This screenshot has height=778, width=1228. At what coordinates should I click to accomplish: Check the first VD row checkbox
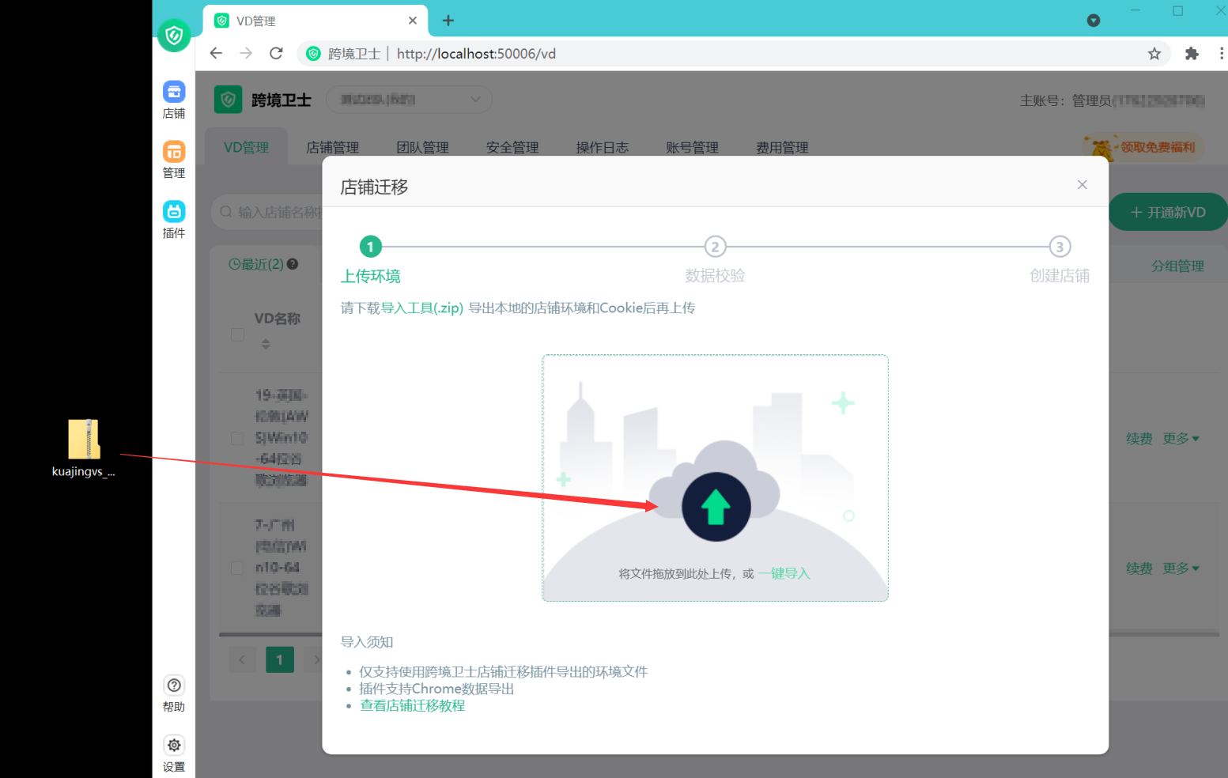[x=237, y=438]
